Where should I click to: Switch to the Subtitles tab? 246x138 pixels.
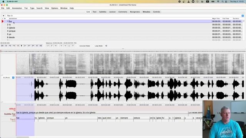tap(103, 12)
